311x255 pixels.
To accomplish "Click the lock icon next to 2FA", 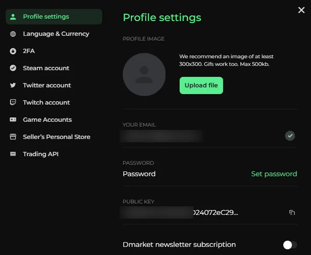I will [13, 51].
